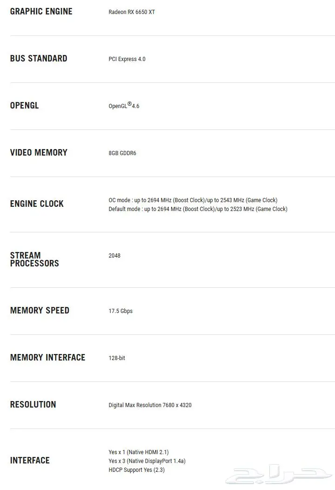
Task: Click the 128-bit value
Action: [117, 358]
